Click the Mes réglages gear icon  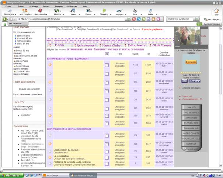[x=205, y=19]
